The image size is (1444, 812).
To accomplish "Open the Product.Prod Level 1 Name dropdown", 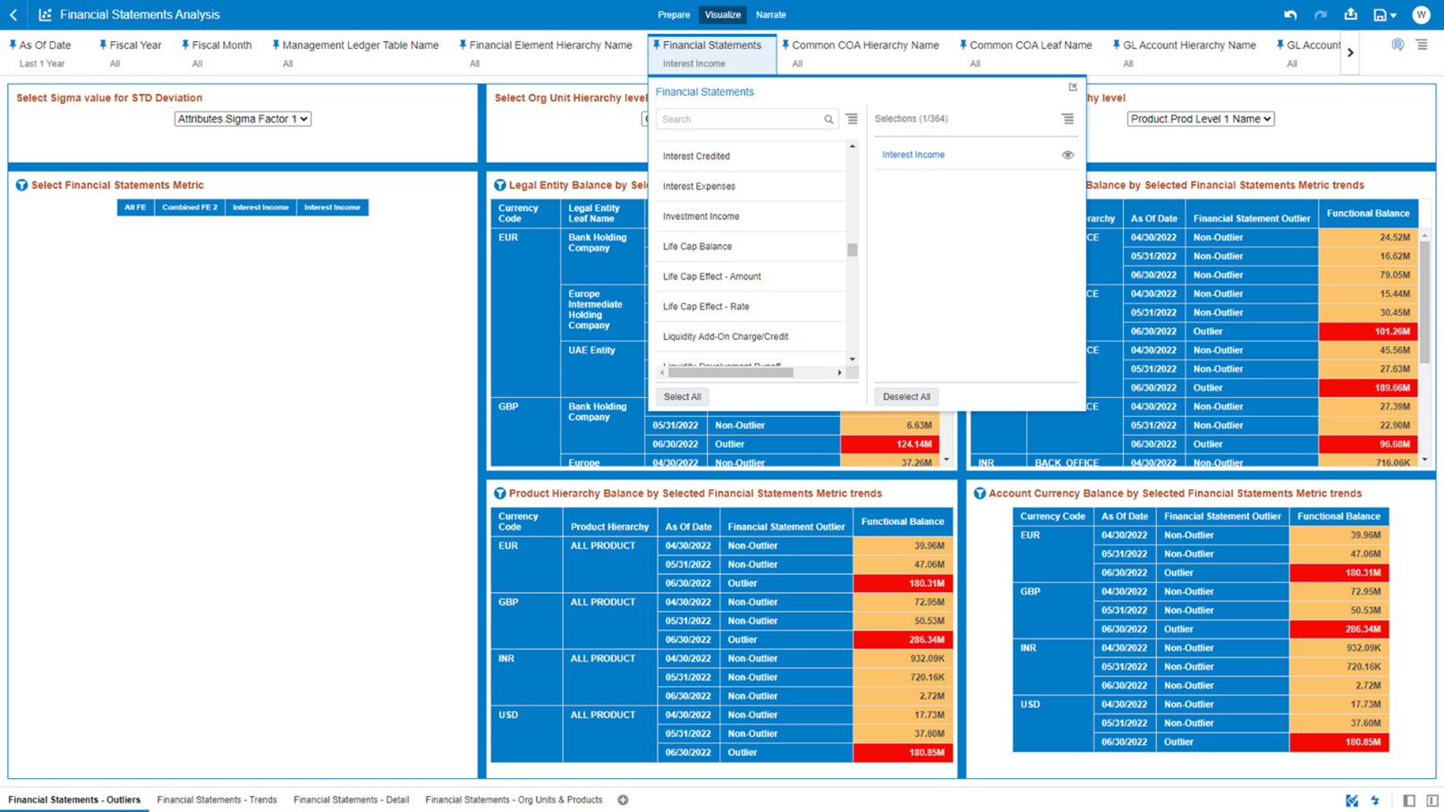I will coord(1200,118).
